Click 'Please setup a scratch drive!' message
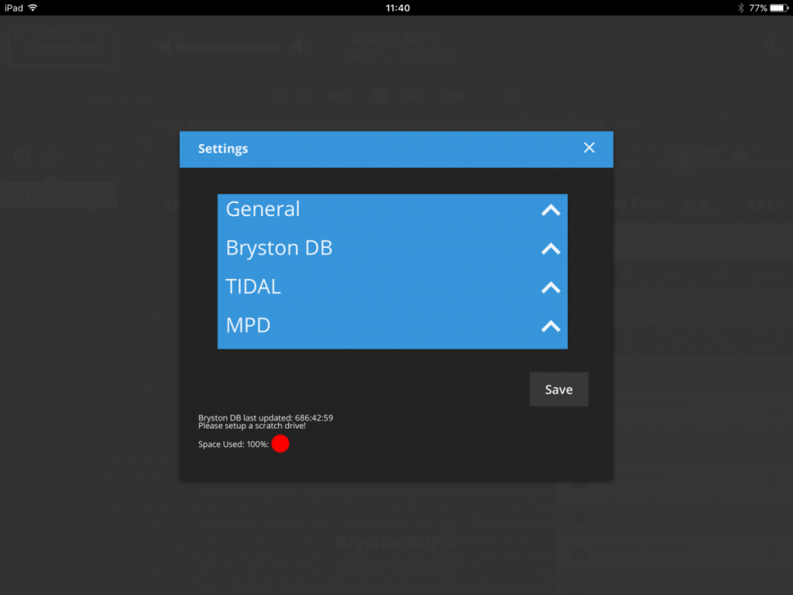 pyautogui.click(x=252, y=426)
